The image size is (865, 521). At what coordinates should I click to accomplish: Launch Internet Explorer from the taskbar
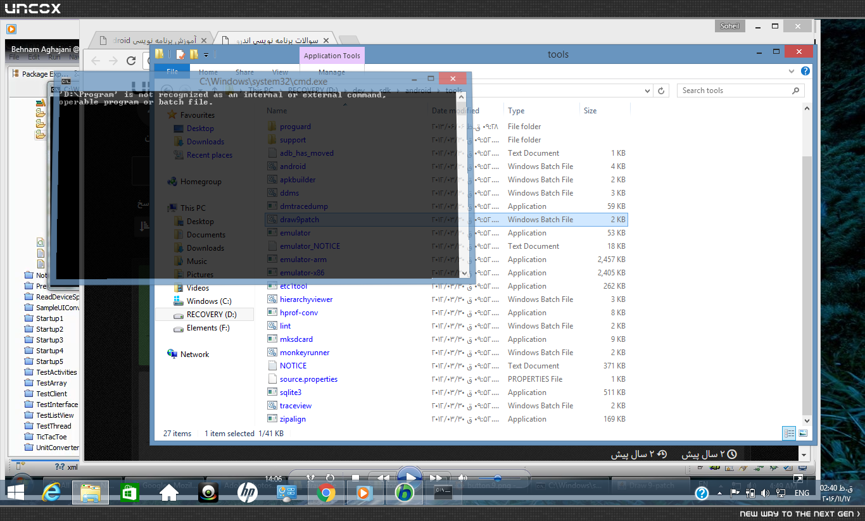(x=53, y=493)
